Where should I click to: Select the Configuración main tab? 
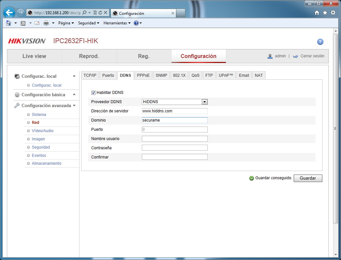(x=198, y=56)
